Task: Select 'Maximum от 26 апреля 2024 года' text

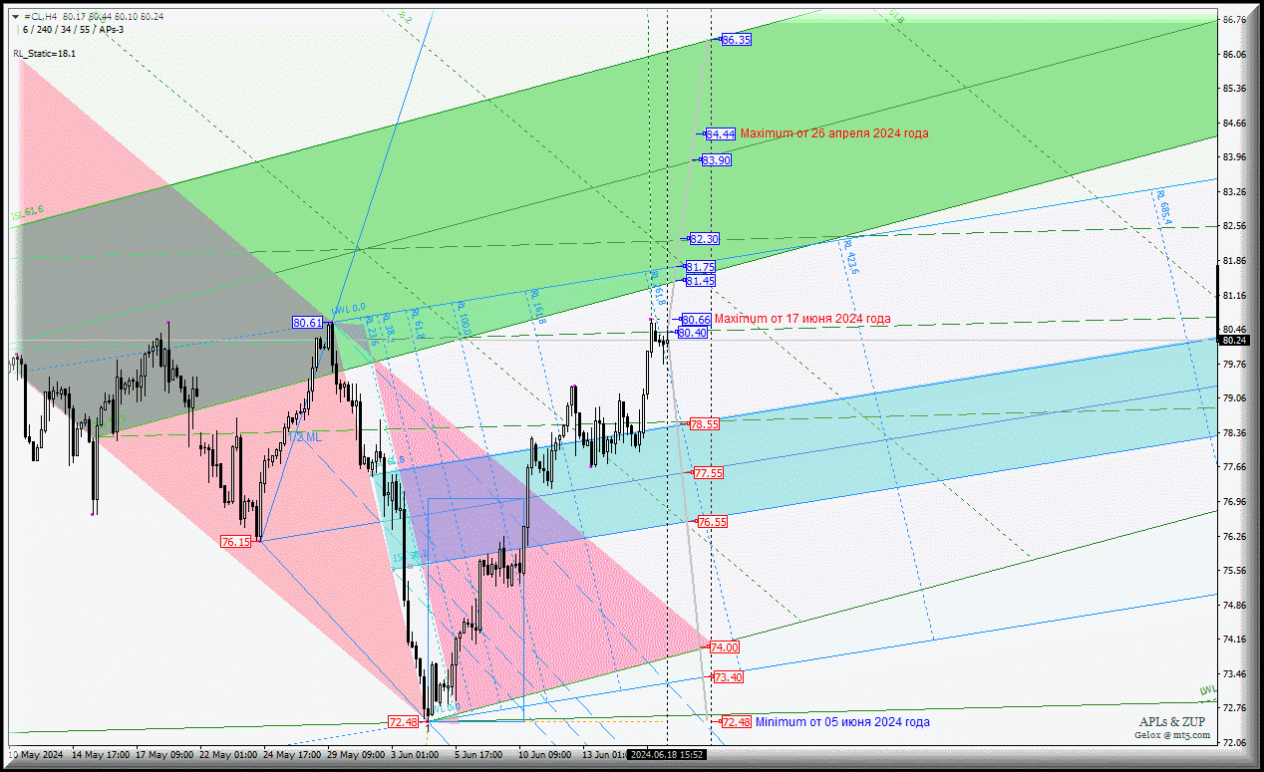Action: click(833, 133)
